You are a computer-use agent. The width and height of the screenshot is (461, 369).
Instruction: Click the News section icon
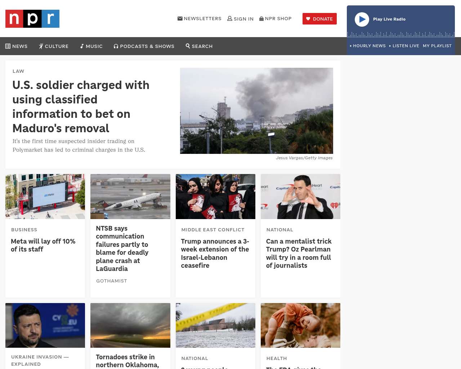[x=8, y=46]
